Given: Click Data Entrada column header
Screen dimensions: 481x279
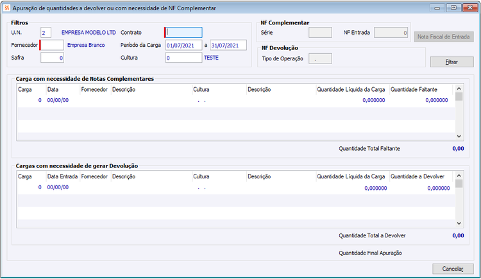Looking at the screenshot, I should coord(62,176).
